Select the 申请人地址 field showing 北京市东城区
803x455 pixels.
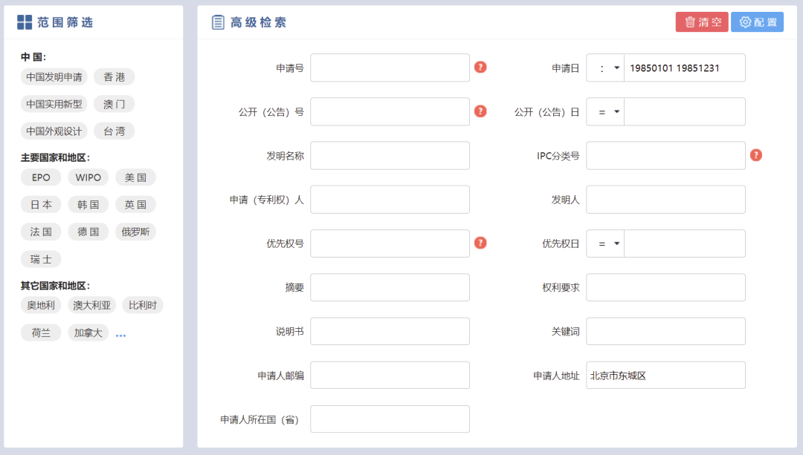point(665,375)
